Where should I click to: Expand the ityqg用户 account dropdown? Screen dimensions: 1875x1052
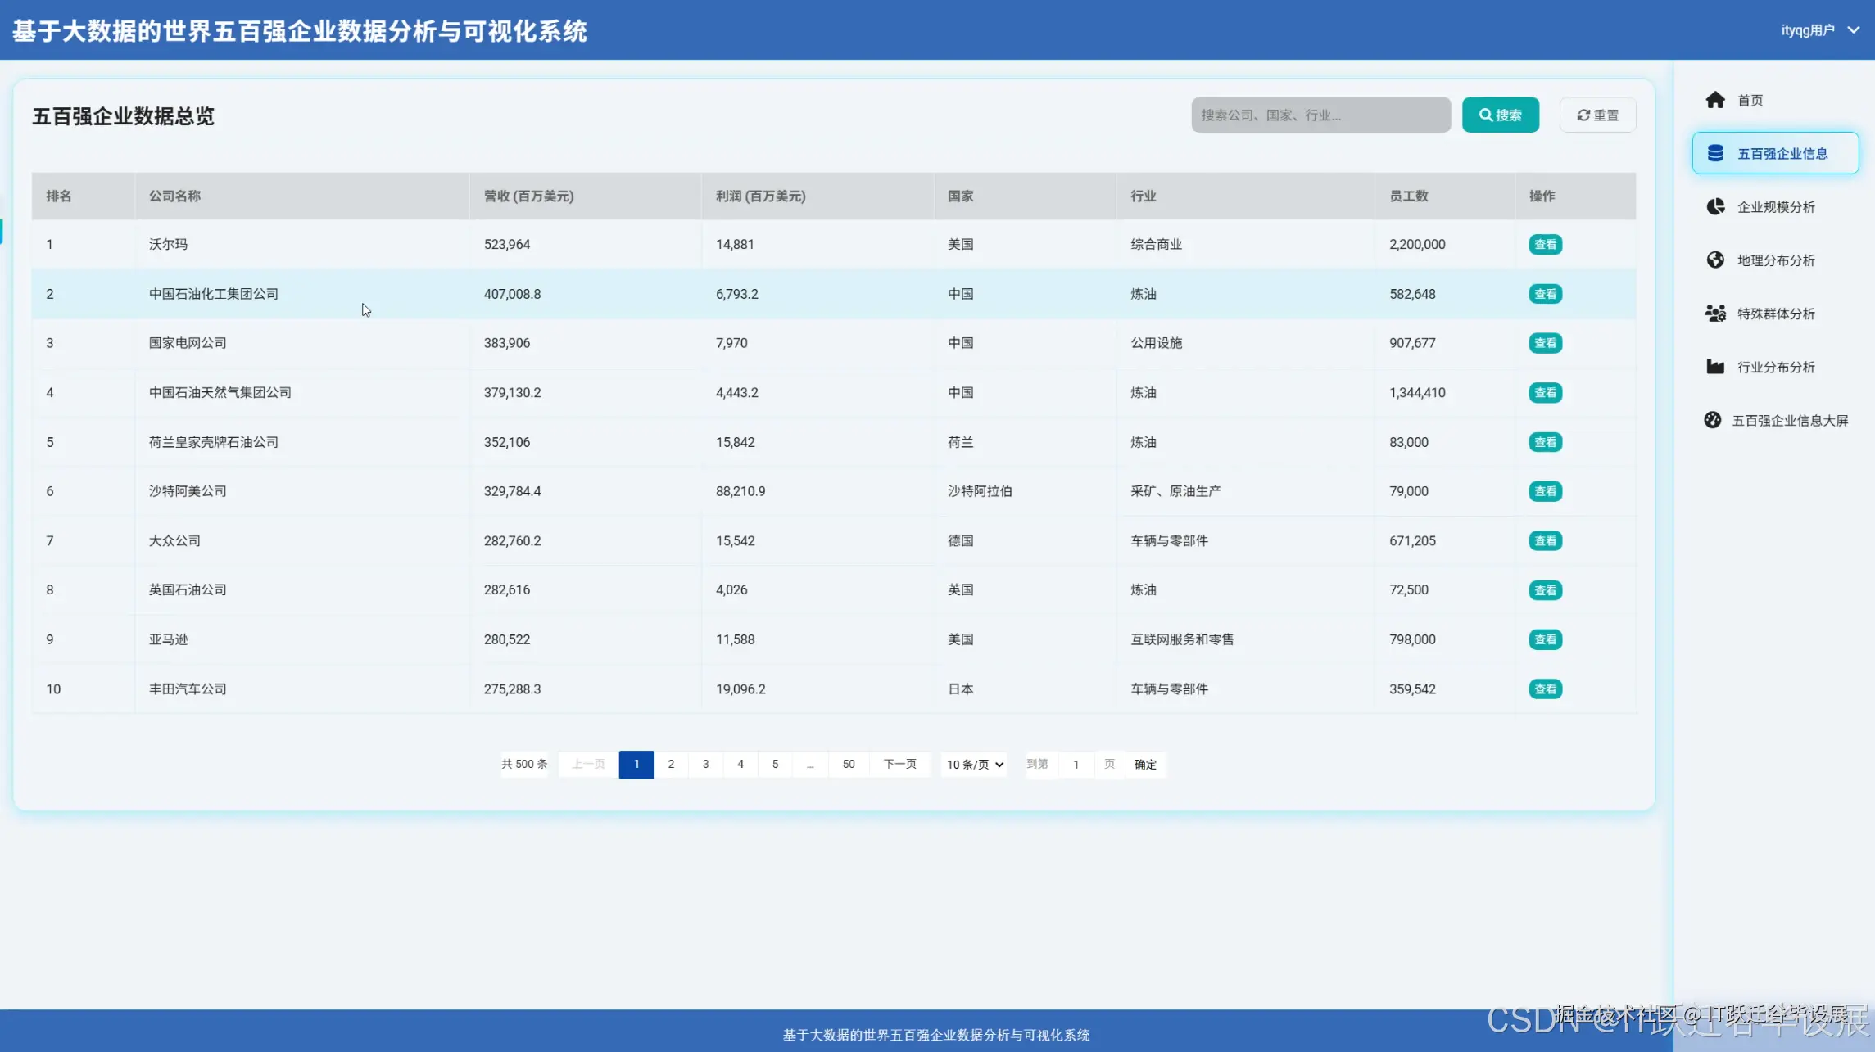(x=1819, y=30)
